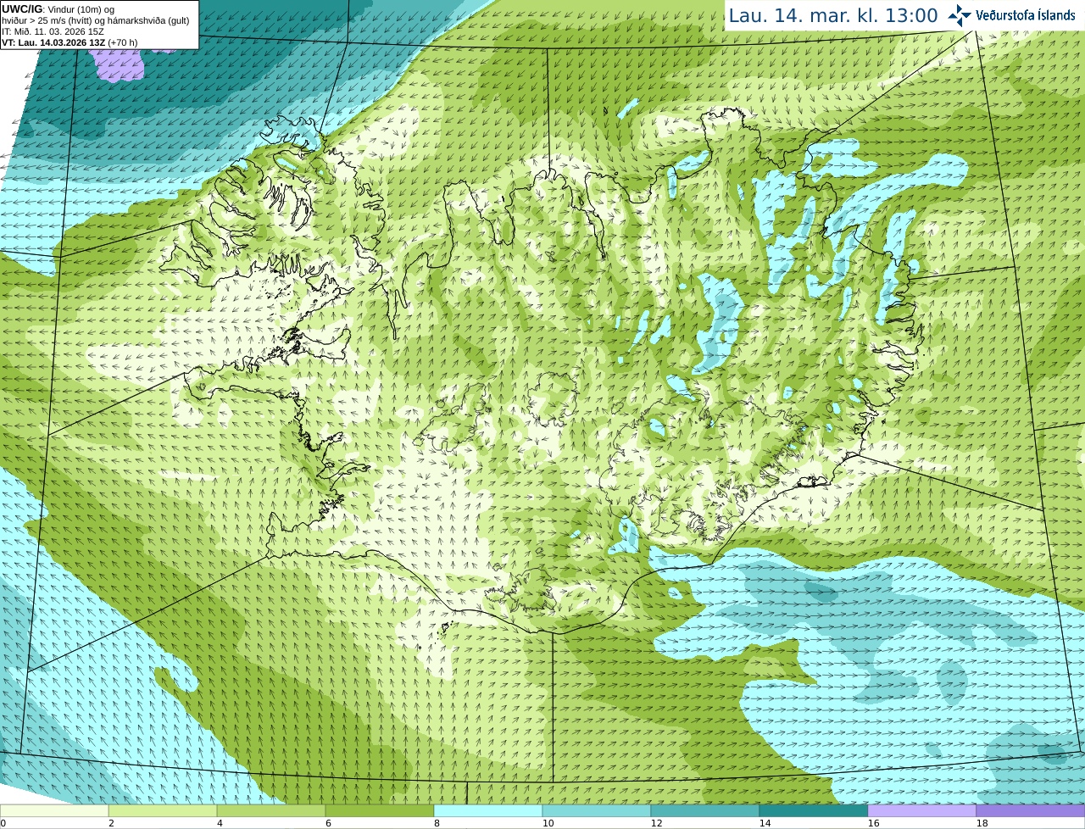Click the legend scale value 14

point(765,823)
